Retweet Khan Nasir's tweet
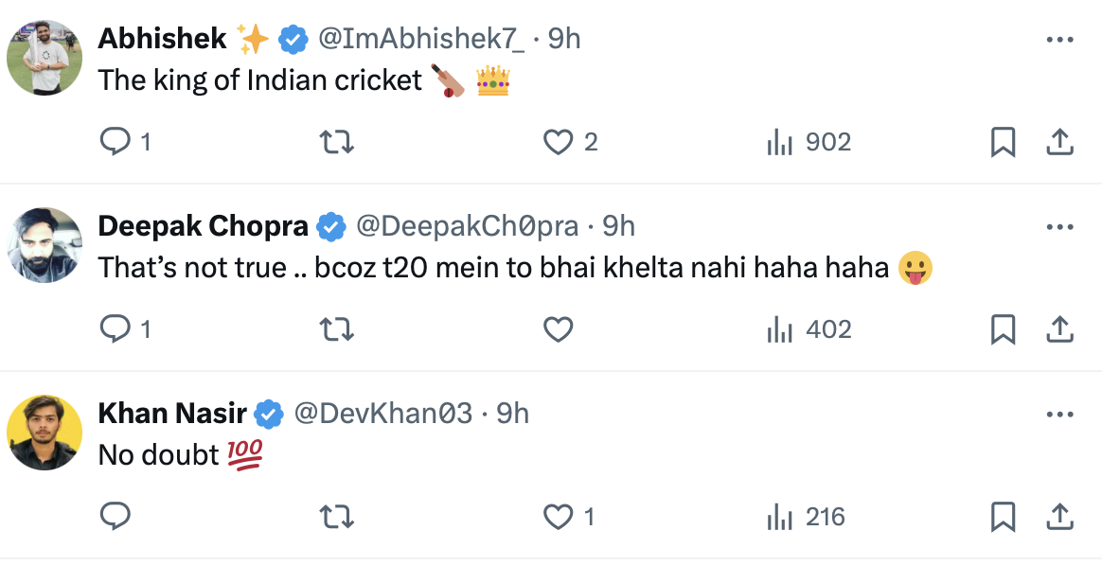Screen dimensions: 1102x566 (336, 517)
